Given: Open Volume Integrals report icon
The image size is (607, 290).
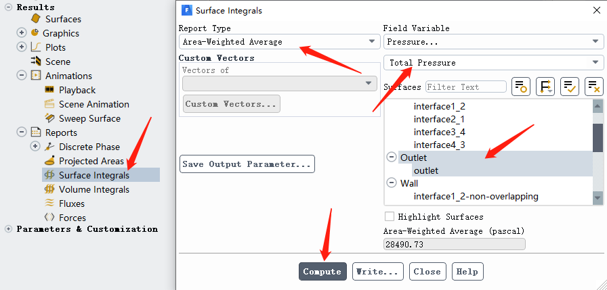Looking at the screenshot, I should (49, 189).
